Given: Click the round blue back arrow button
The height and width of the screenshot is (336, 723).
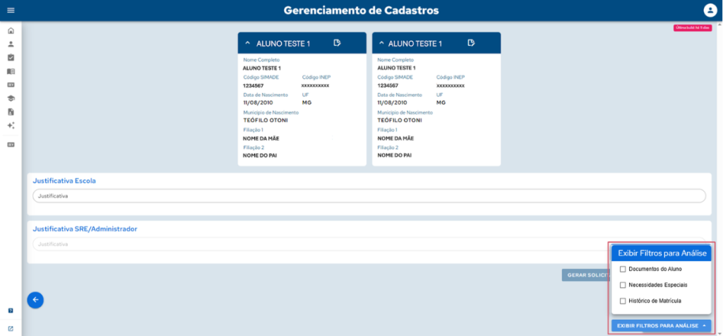Looking at the screenshot, I should click(x=35, y=300).
